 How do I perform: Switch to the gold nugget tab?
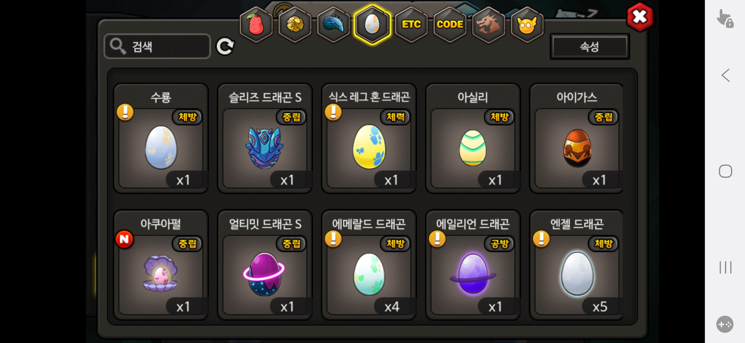[295, 24]
